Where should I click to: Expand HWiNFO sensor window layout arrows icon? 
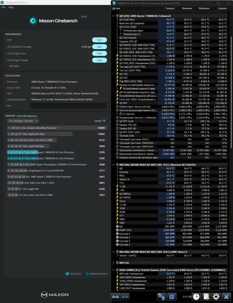point(116,297)
